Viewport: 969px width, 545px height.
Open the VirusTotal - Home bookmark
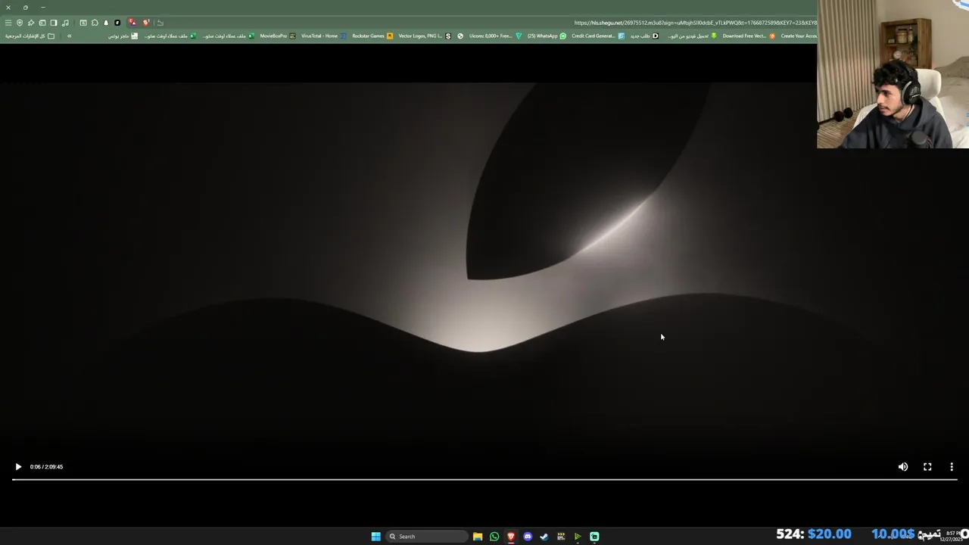tap(324, 36)
